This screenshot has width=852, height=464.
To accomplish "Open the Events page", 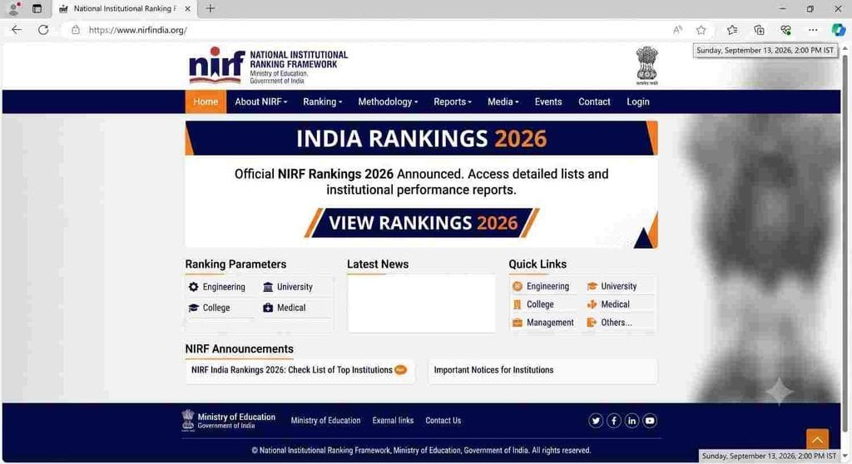I will pos(548,101).
